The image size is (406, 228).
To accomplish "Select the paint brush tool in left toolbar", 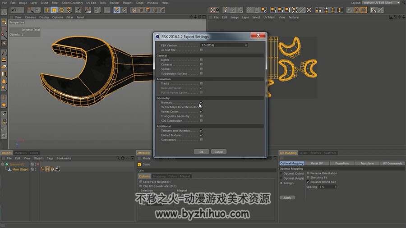I will 4,53.
